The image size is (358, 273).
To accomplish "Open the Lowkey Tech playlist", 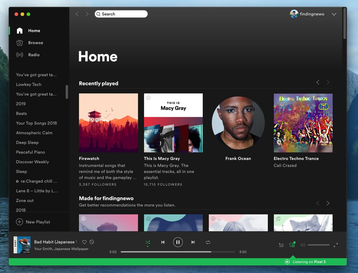I will coord(29,84).
